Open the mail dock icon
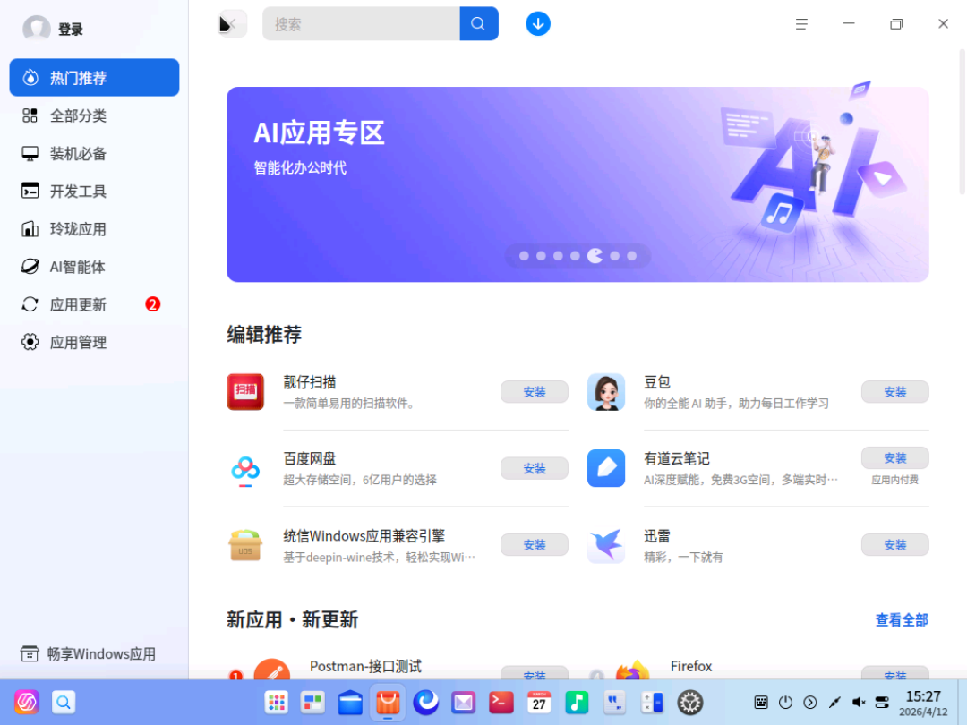This screenshot has width=967, height=725. click(x=463, y=703)
